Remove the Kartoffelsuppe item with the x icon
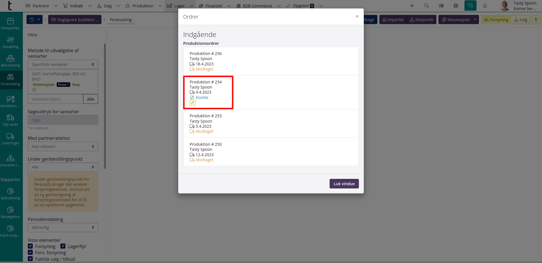 pyautogui.click(x=34, y=90)
